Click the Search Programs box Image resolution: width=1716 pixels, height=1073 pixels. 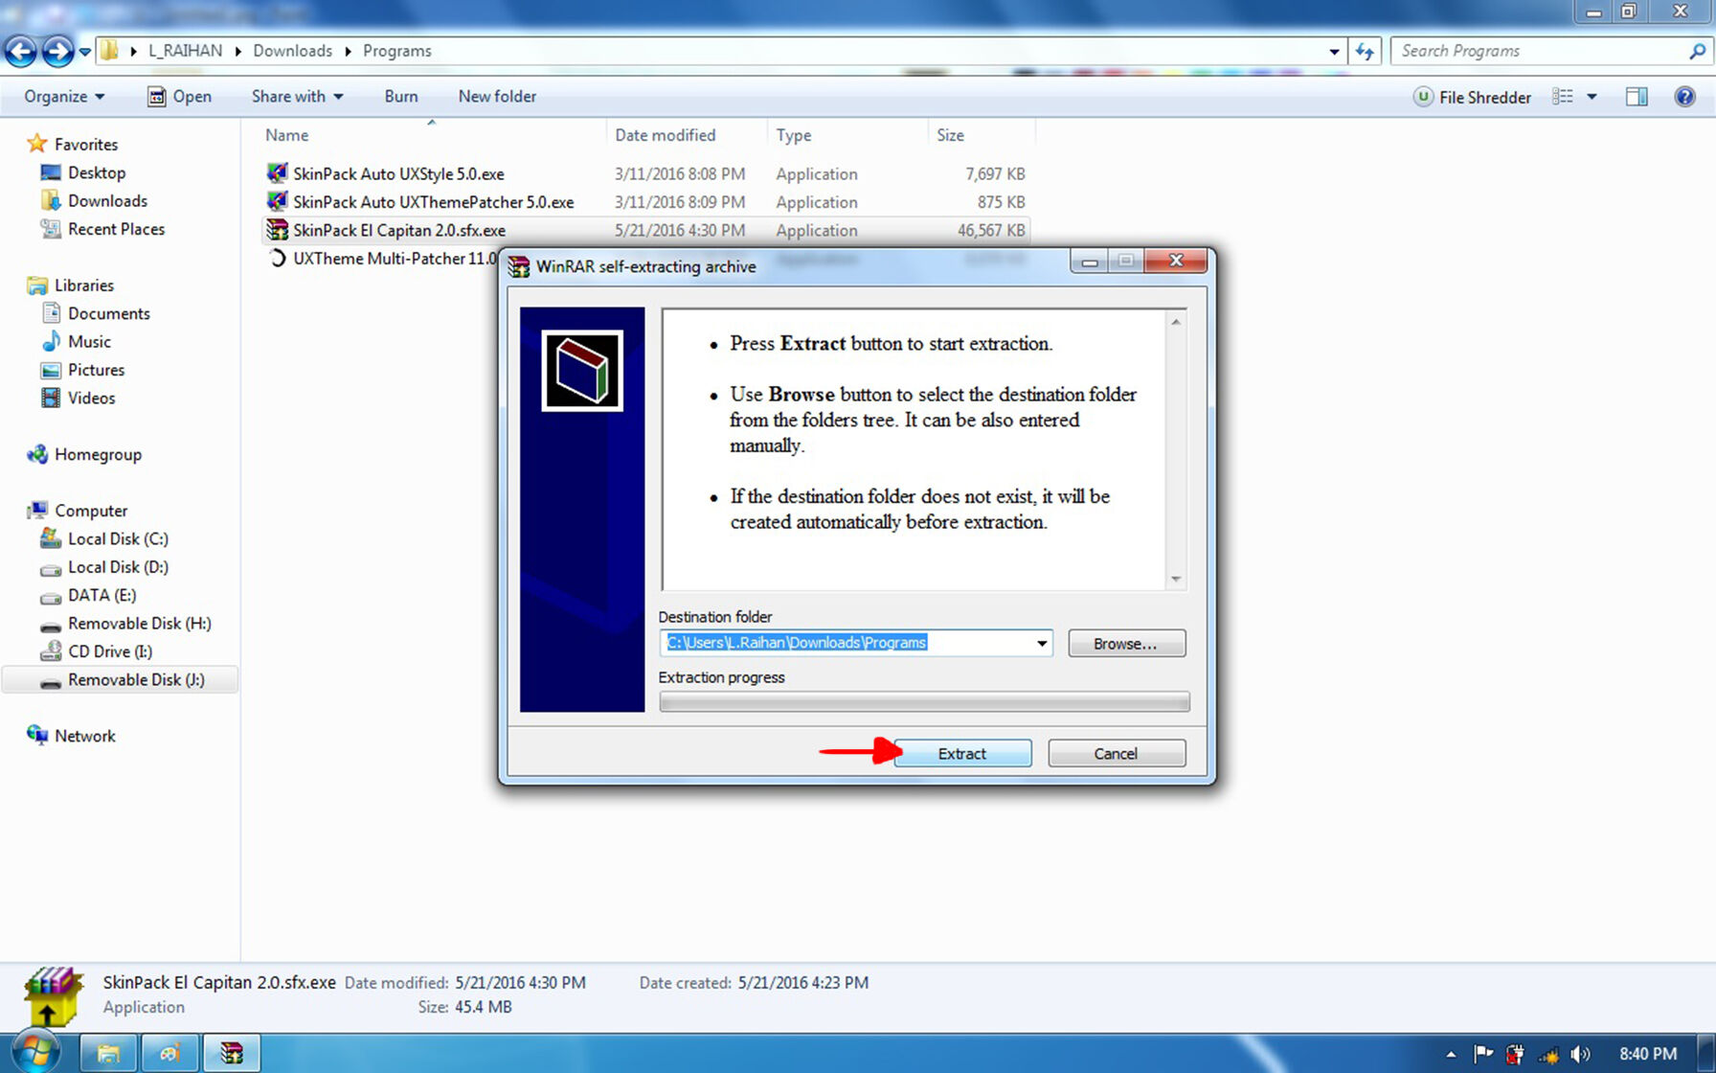pos(1539,51)
